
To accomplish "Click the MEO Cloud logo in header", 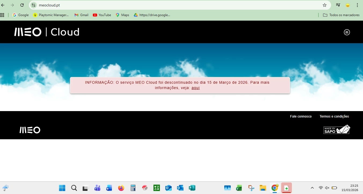I will pyautogui.click(x=47, y=32).
